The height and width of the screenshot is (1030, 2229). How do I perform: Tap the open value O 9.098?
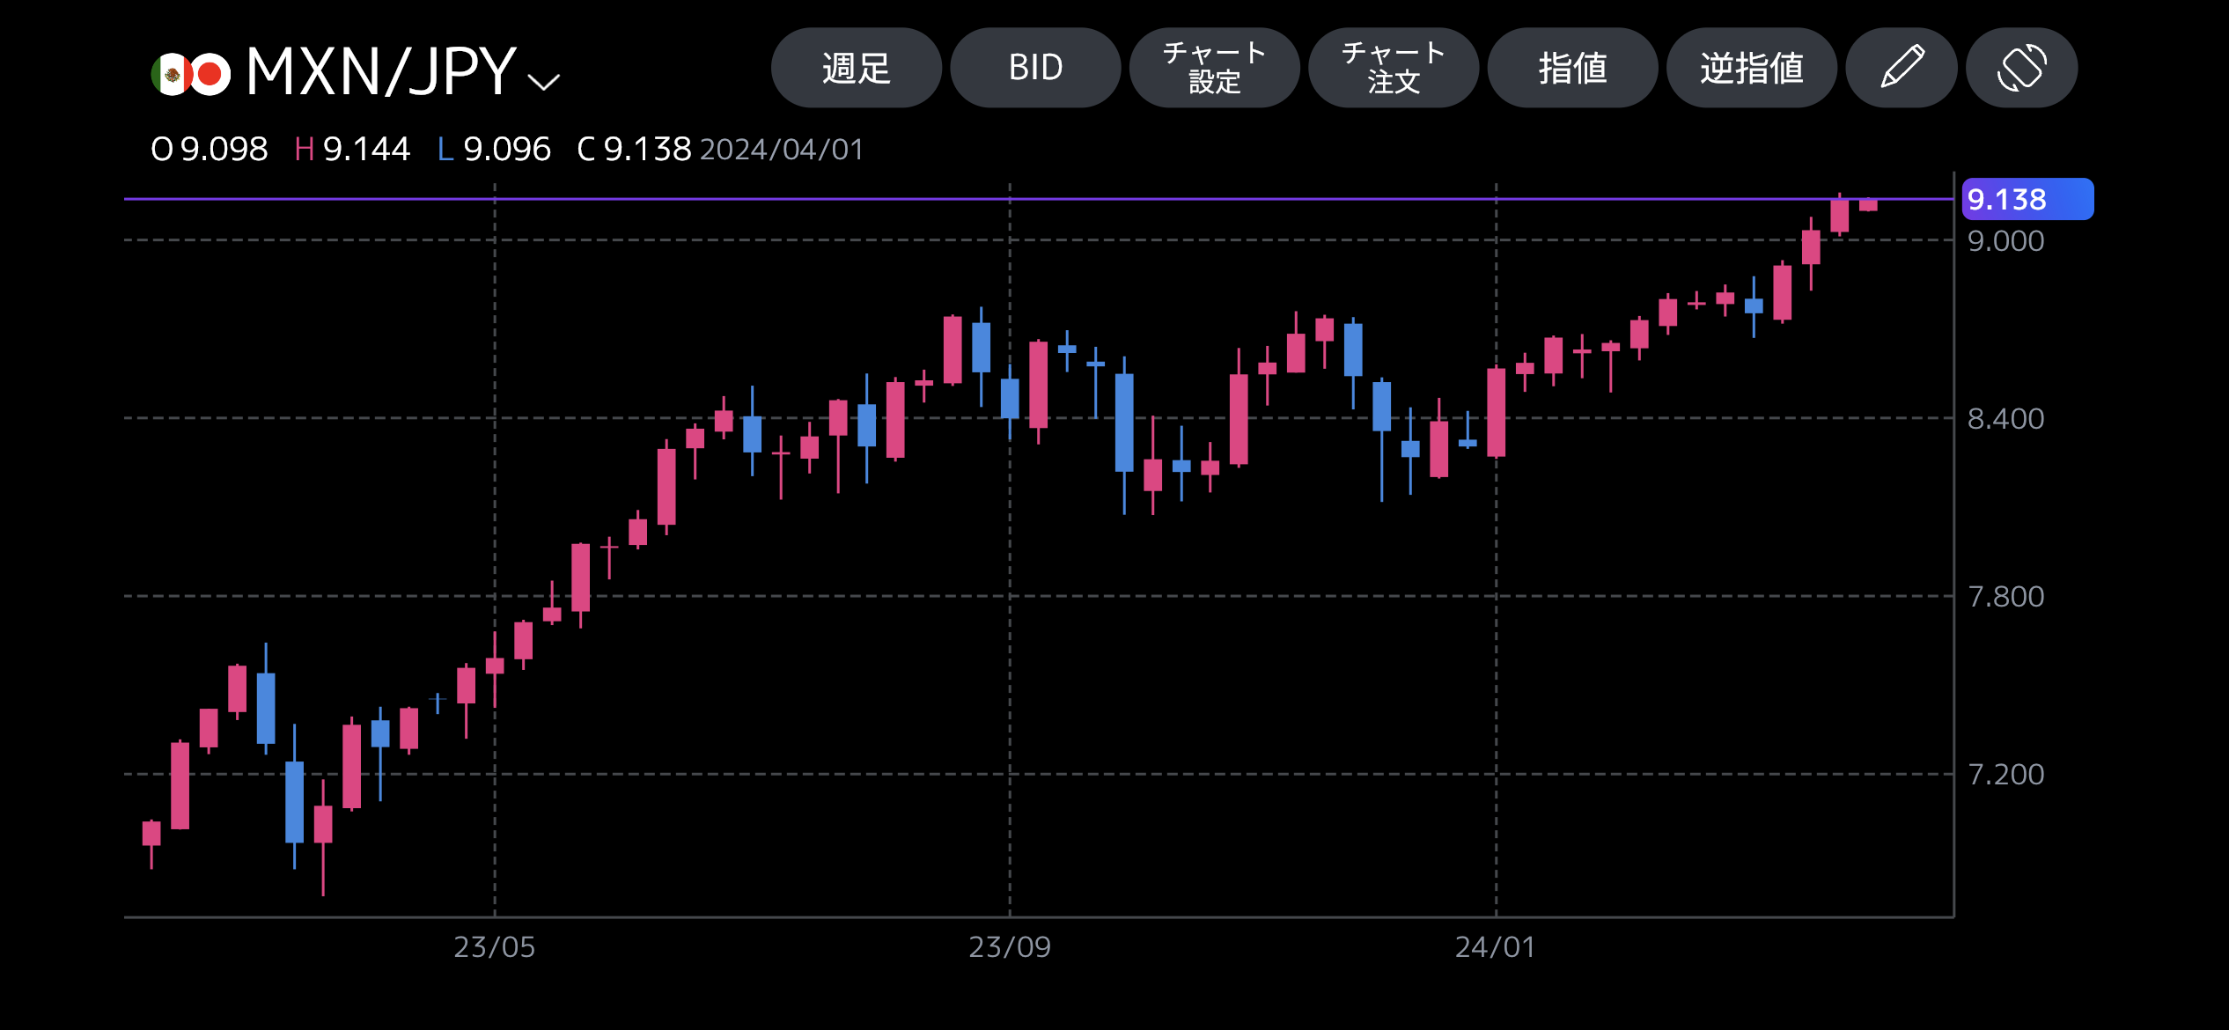tap(210, 149)
